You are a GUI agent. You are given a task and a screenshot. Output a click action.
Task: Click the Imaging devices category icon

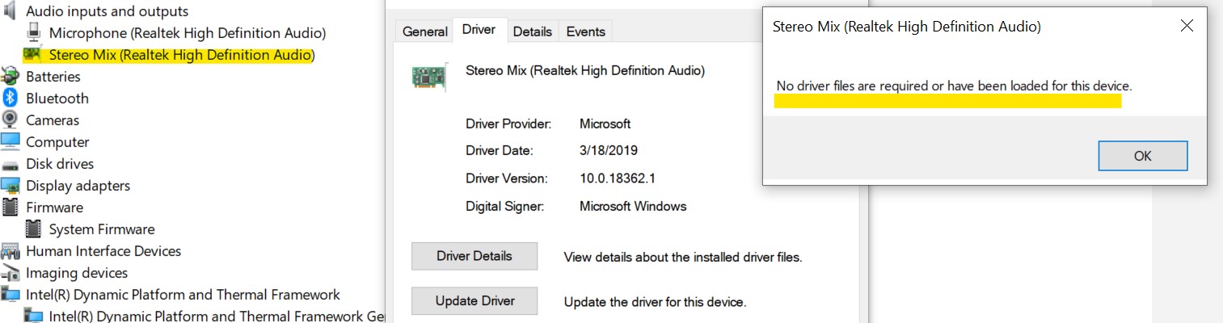(11, 273)
